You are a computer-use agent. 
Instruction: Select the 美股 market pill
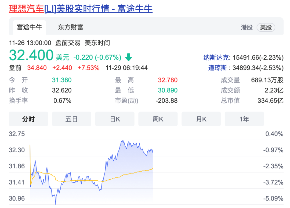[266, 27]
